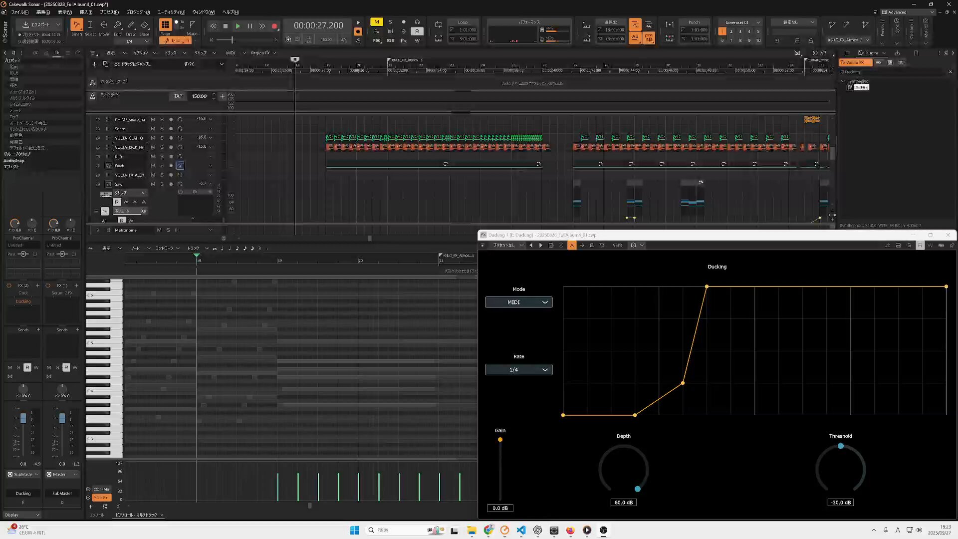This screenshot has width=958, height=539.
Task: Open the Rate 1/4 dropdown
Action: (518, 370)
